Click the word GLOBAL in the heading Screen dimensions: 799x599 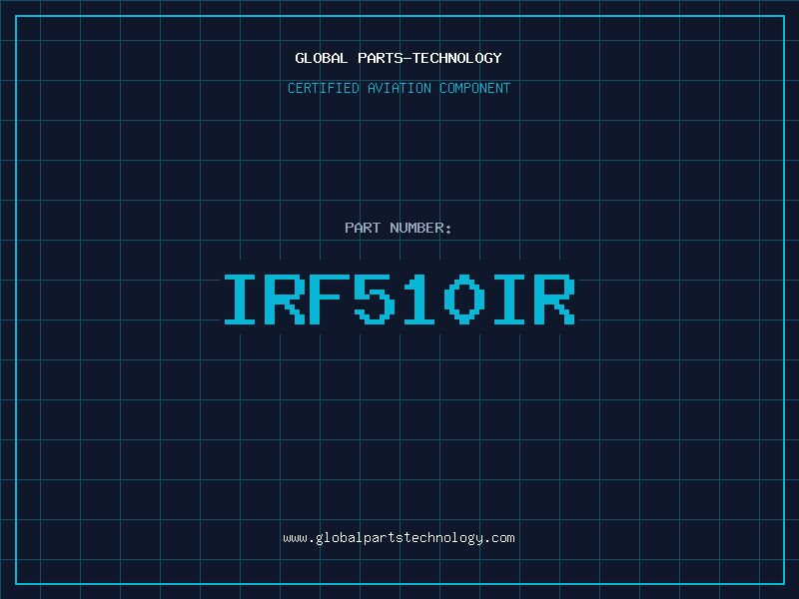(x=322, y=58)
